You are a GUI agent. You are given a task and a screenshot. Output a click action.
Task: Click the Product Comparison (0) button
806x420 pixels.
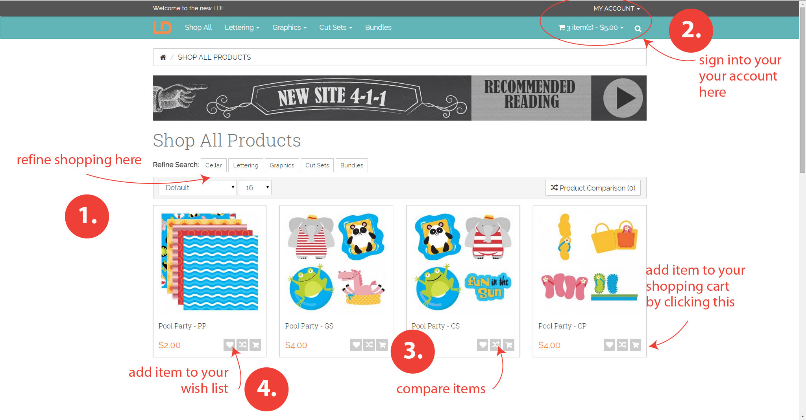(593, 188)
